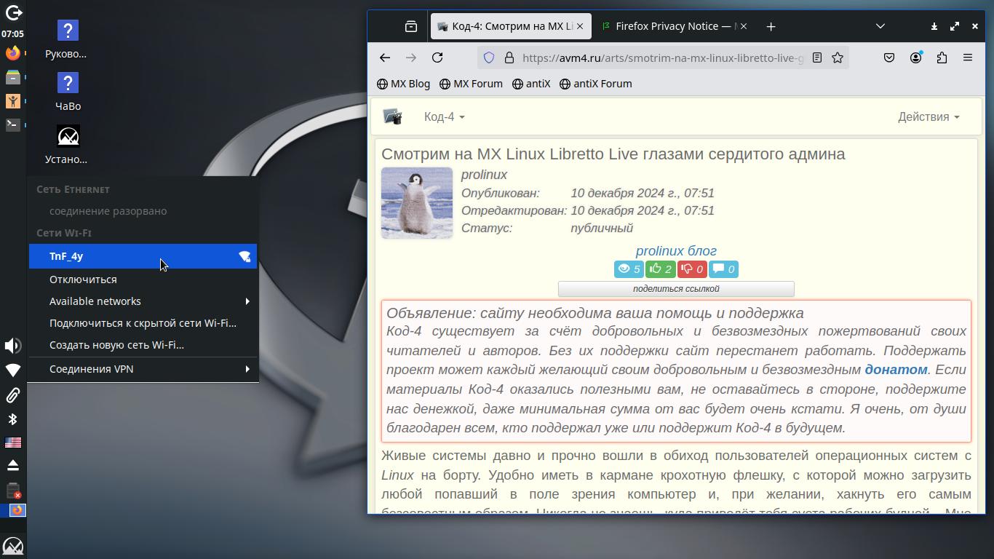Screen dimensions: 994x559
Task: Expand the Соединения VPN submenu
Action: [143, 369]
